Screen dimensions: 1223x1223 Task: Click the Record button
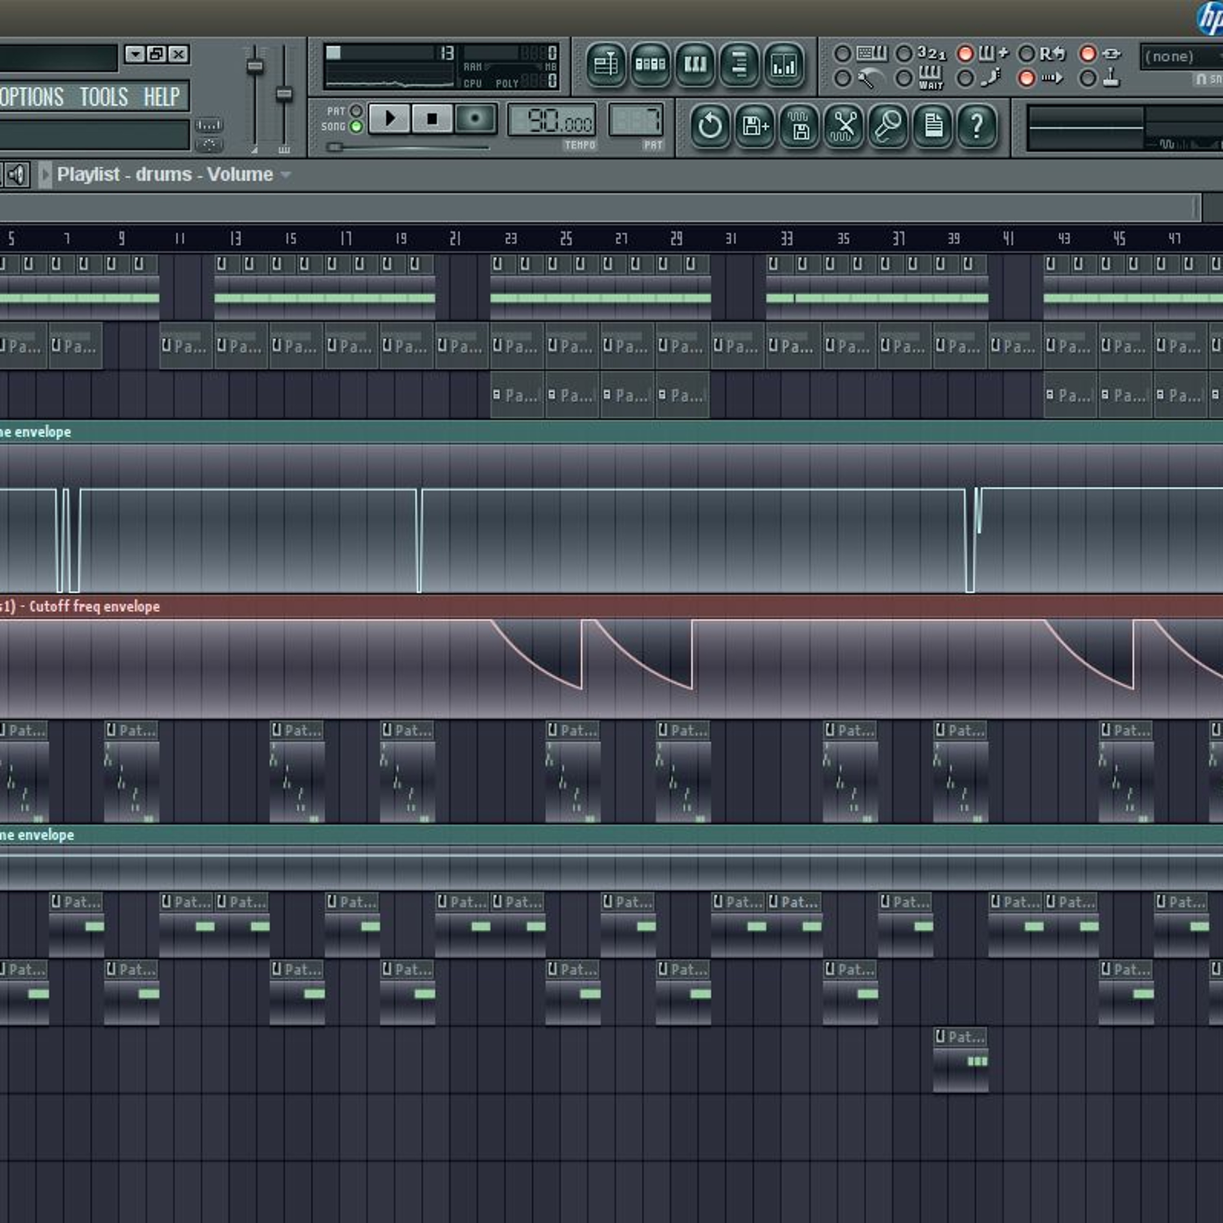(x=475, y=119)
